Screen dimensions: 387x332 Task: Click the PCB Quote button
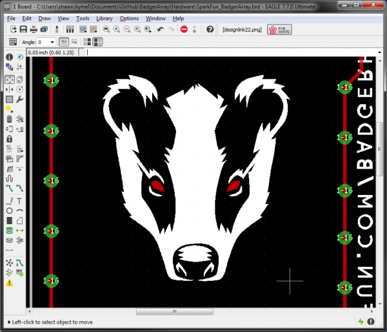click(x=279, y=30)
